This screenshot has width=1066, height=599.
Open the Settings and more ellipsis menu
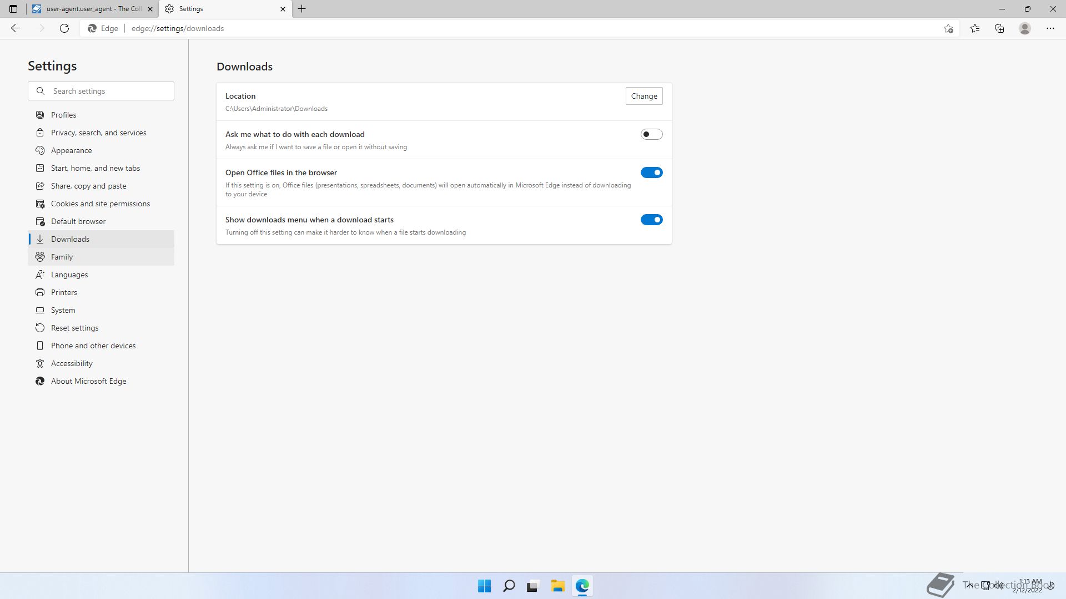pos(1050,28)
